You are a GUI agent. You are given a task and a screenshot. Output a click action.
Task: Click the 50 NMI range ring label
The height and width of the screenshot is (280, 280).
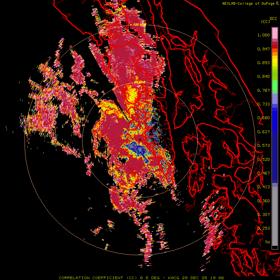click(x=140, y=82)
